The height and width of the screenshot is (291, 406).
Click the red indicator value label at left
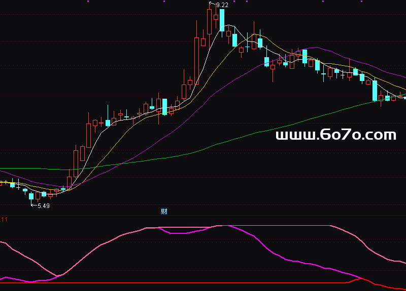[4, 220]
